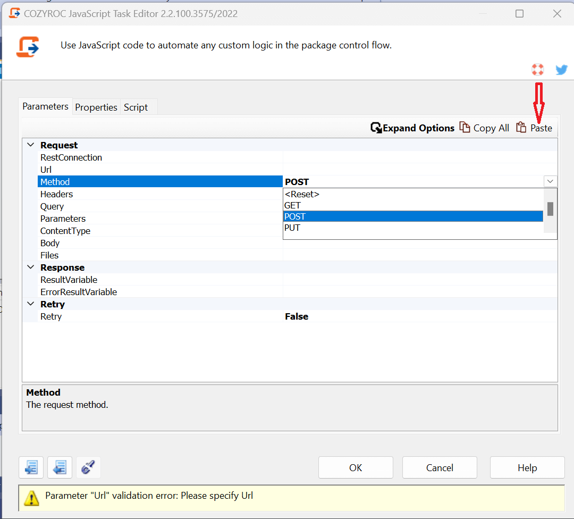This screenshot has width=574, height=519.
Task: Click the Expand Options icon button
Action: click(x=412, y=128)
